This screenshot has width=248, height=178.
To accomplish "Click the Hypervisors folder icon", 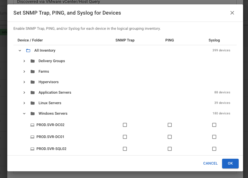I will 33,82.
